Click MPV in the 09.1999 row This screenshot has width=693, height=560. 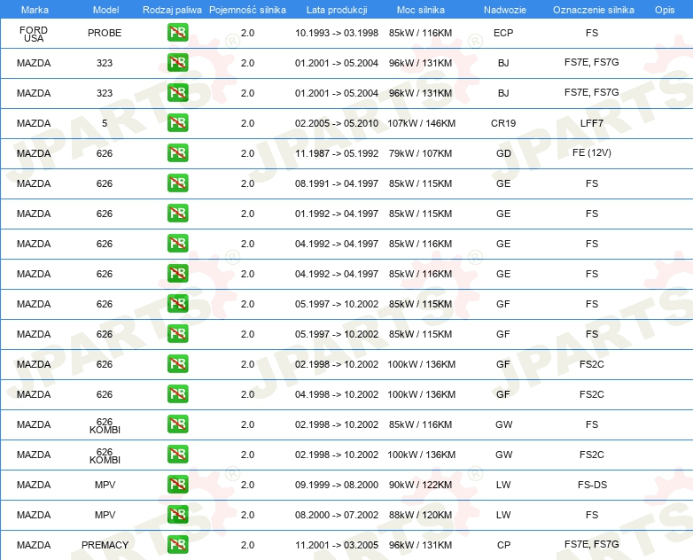[x=105, y=485]
